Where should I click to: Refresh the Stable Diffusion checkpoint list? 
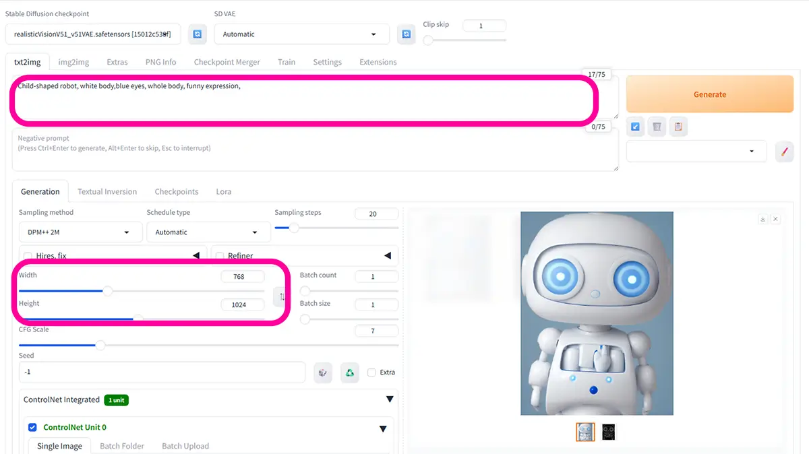point(198,34)
